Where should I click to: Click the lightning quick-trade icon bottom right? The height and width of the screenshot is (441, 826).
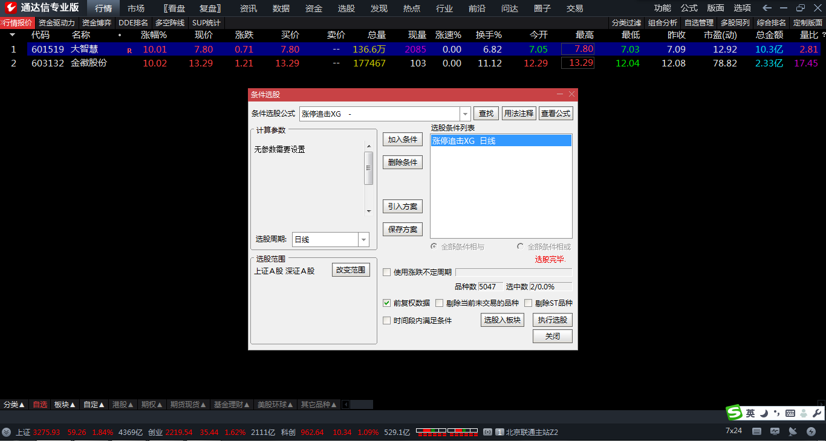pyautogui.click(x=811, y=431)
